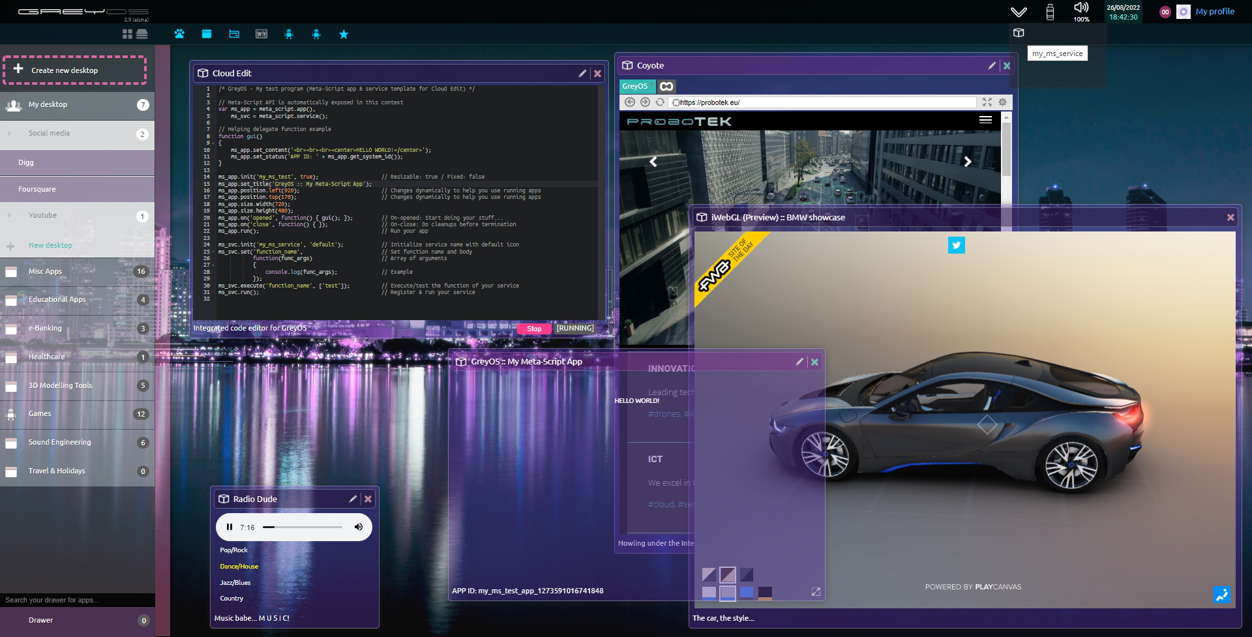The image size is (1252, 637).
Task: Click the services cube icon
Action: point(1019,33)
